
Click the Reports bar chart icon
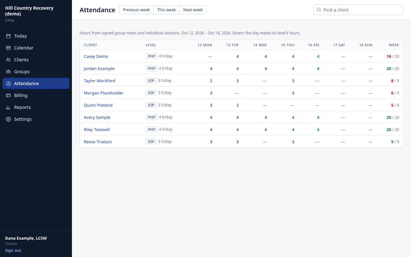coord(8,107)
